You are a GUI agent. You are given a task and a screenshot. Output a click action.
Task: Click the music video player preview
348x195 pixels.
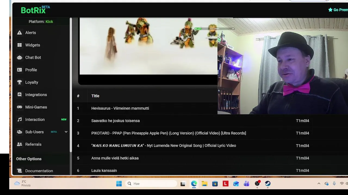pyautogui.click(x=148, y=46)
